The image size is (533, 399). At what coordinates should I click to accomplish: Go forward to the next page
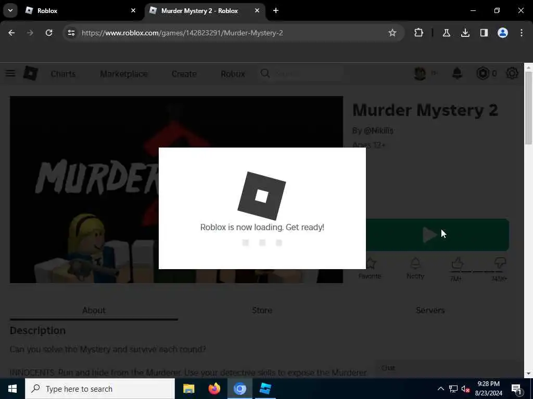pyautogui.click(x=30, y=33)
